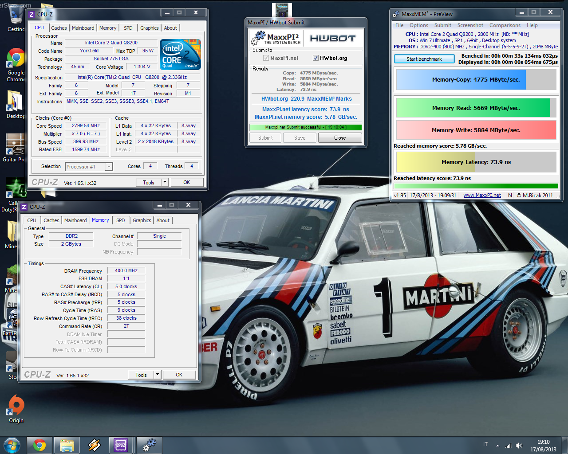
Task: Open Submit menu in MaxxMEM
Action: tap(443, 25)
